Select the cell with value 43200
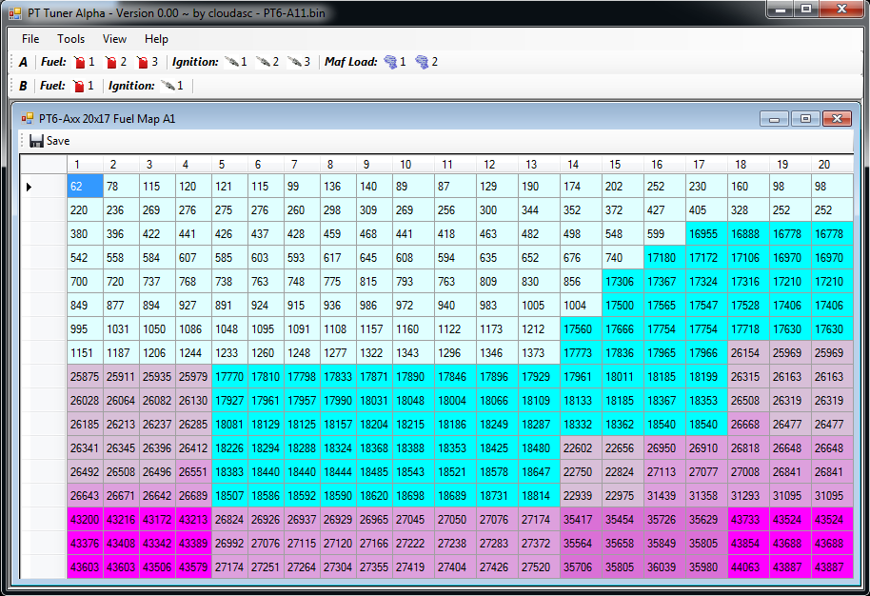This screenshot has width=870, height=596. point(85,520)
